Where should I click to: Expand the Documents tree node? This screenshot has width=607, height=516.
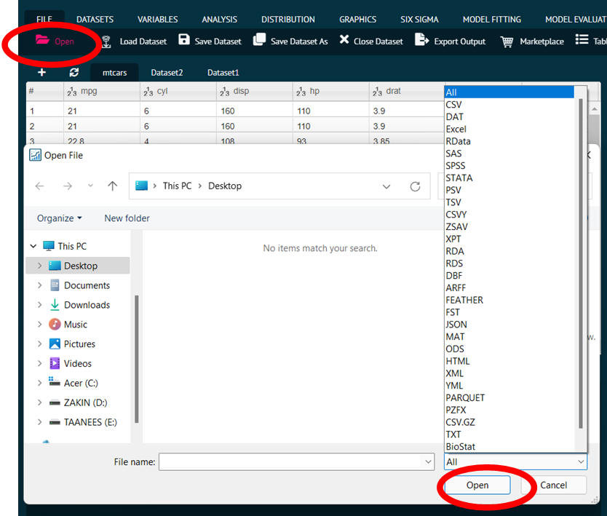(40, 285)
